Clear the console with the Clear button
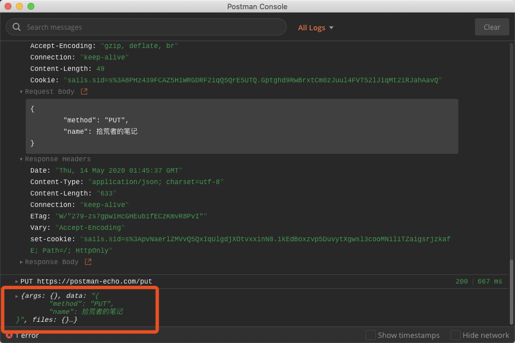Viewport: 515px width, 343px height. tap(492, 27)
